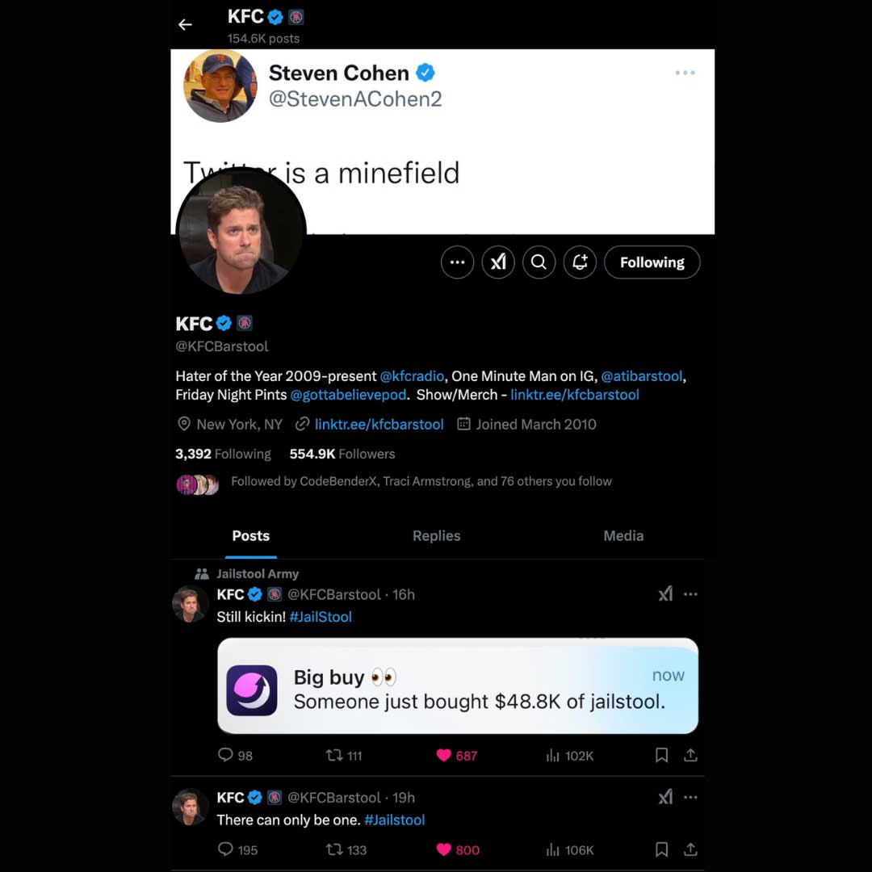Repost the 'There can only be one' post

[x=334, y=849]
